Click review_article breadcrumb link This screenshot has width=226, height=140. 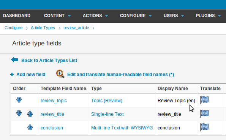coord(76,28)
